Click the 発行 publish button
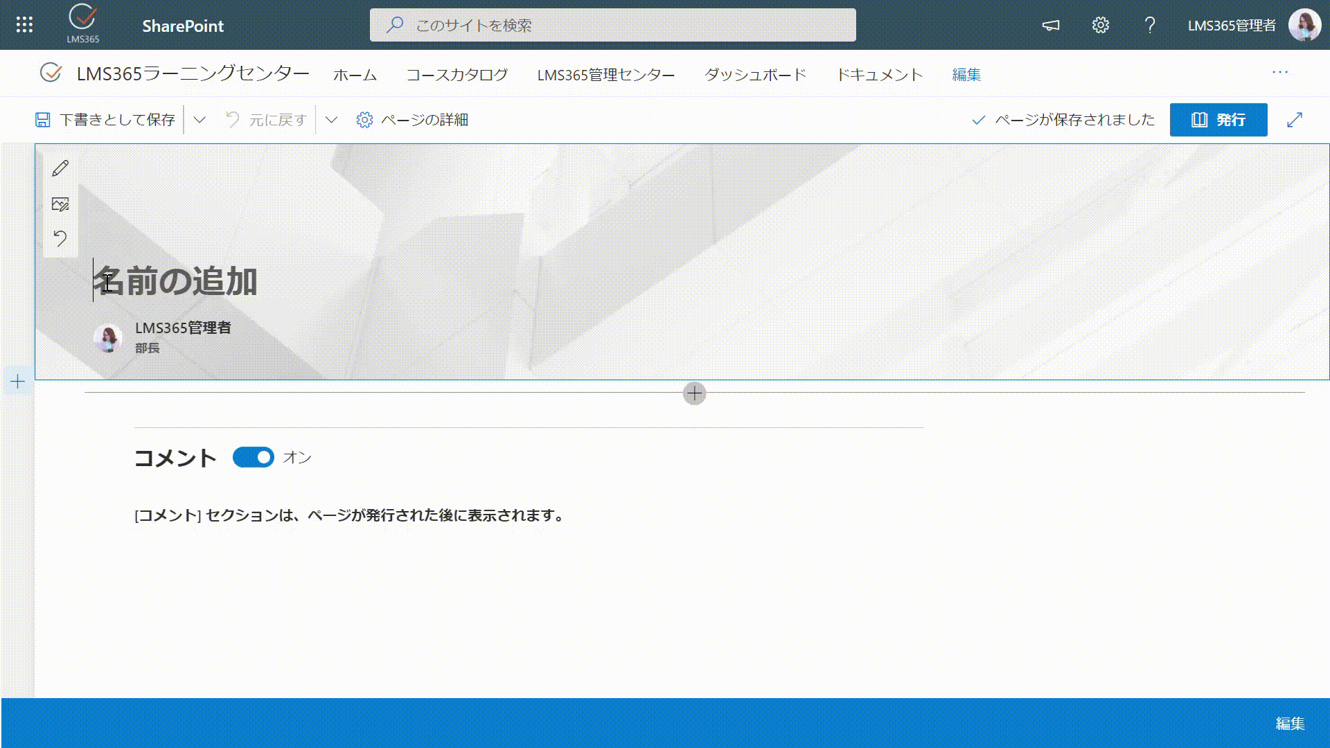 point(1218,120)
